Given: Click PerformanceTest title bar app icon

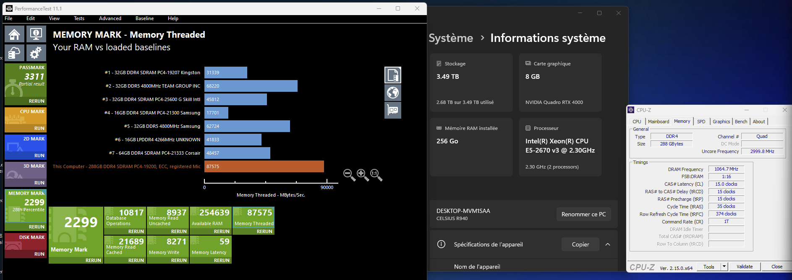Looking at the screenshot, I should [x=9, y=8].
